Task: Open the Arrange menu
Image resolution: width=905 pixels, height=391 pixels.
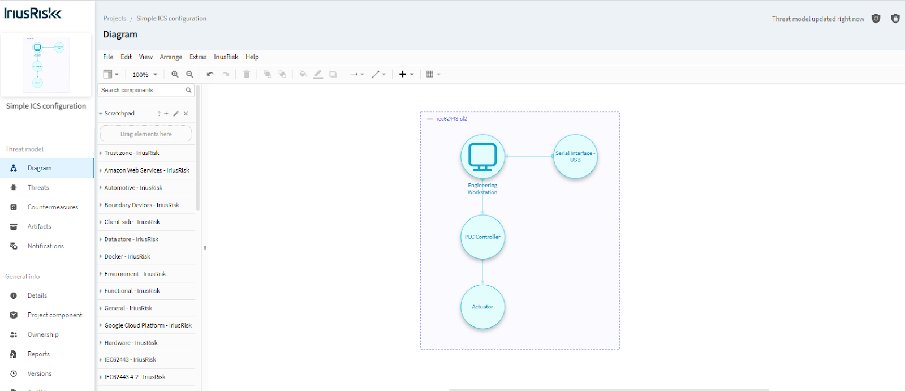Action: 171,57
